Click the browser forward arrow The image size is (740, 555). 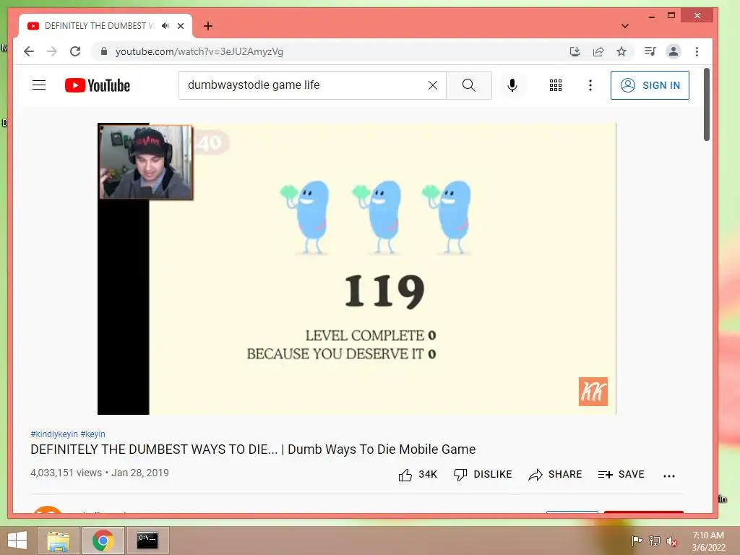point(52,51)
